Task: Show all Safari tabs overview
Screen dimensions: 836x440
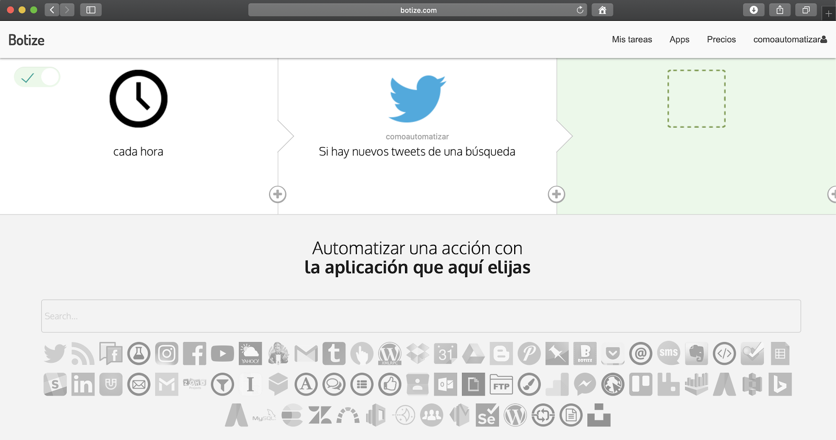Action: pos(806,10)
